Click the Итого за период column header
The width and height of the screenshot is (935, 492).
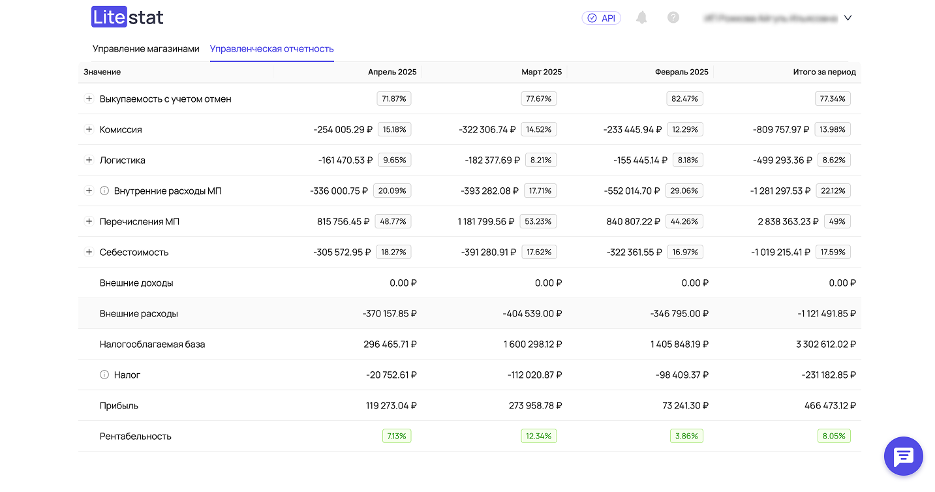pyautogui.click(x=824, y=72)
